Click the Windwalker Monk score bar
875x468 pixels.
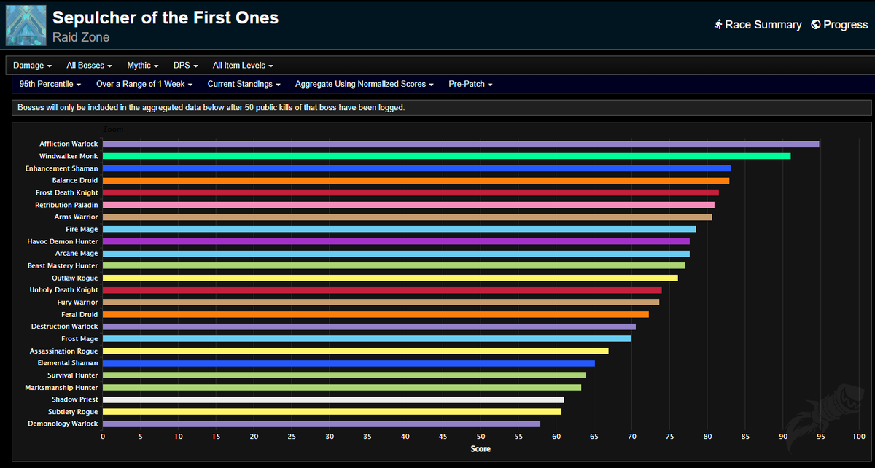coord(446,156)
